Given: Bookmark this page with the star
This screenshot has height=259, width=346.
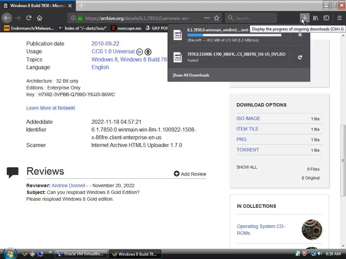Looking at the screenshot, I should point(217,18).
